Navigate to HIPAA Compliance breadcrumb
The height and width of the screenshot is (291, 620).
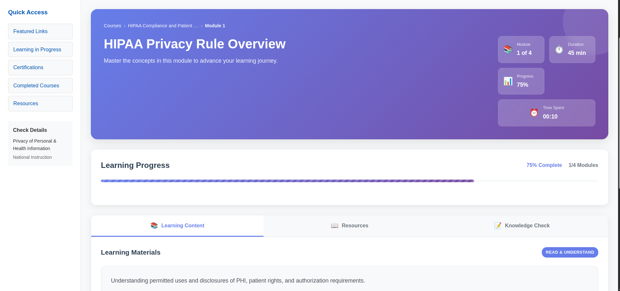pos(163,26)
